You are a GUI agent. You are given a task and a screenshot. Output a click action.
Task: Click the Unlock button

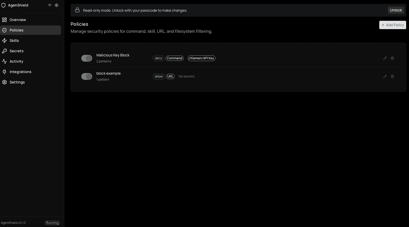396,10
